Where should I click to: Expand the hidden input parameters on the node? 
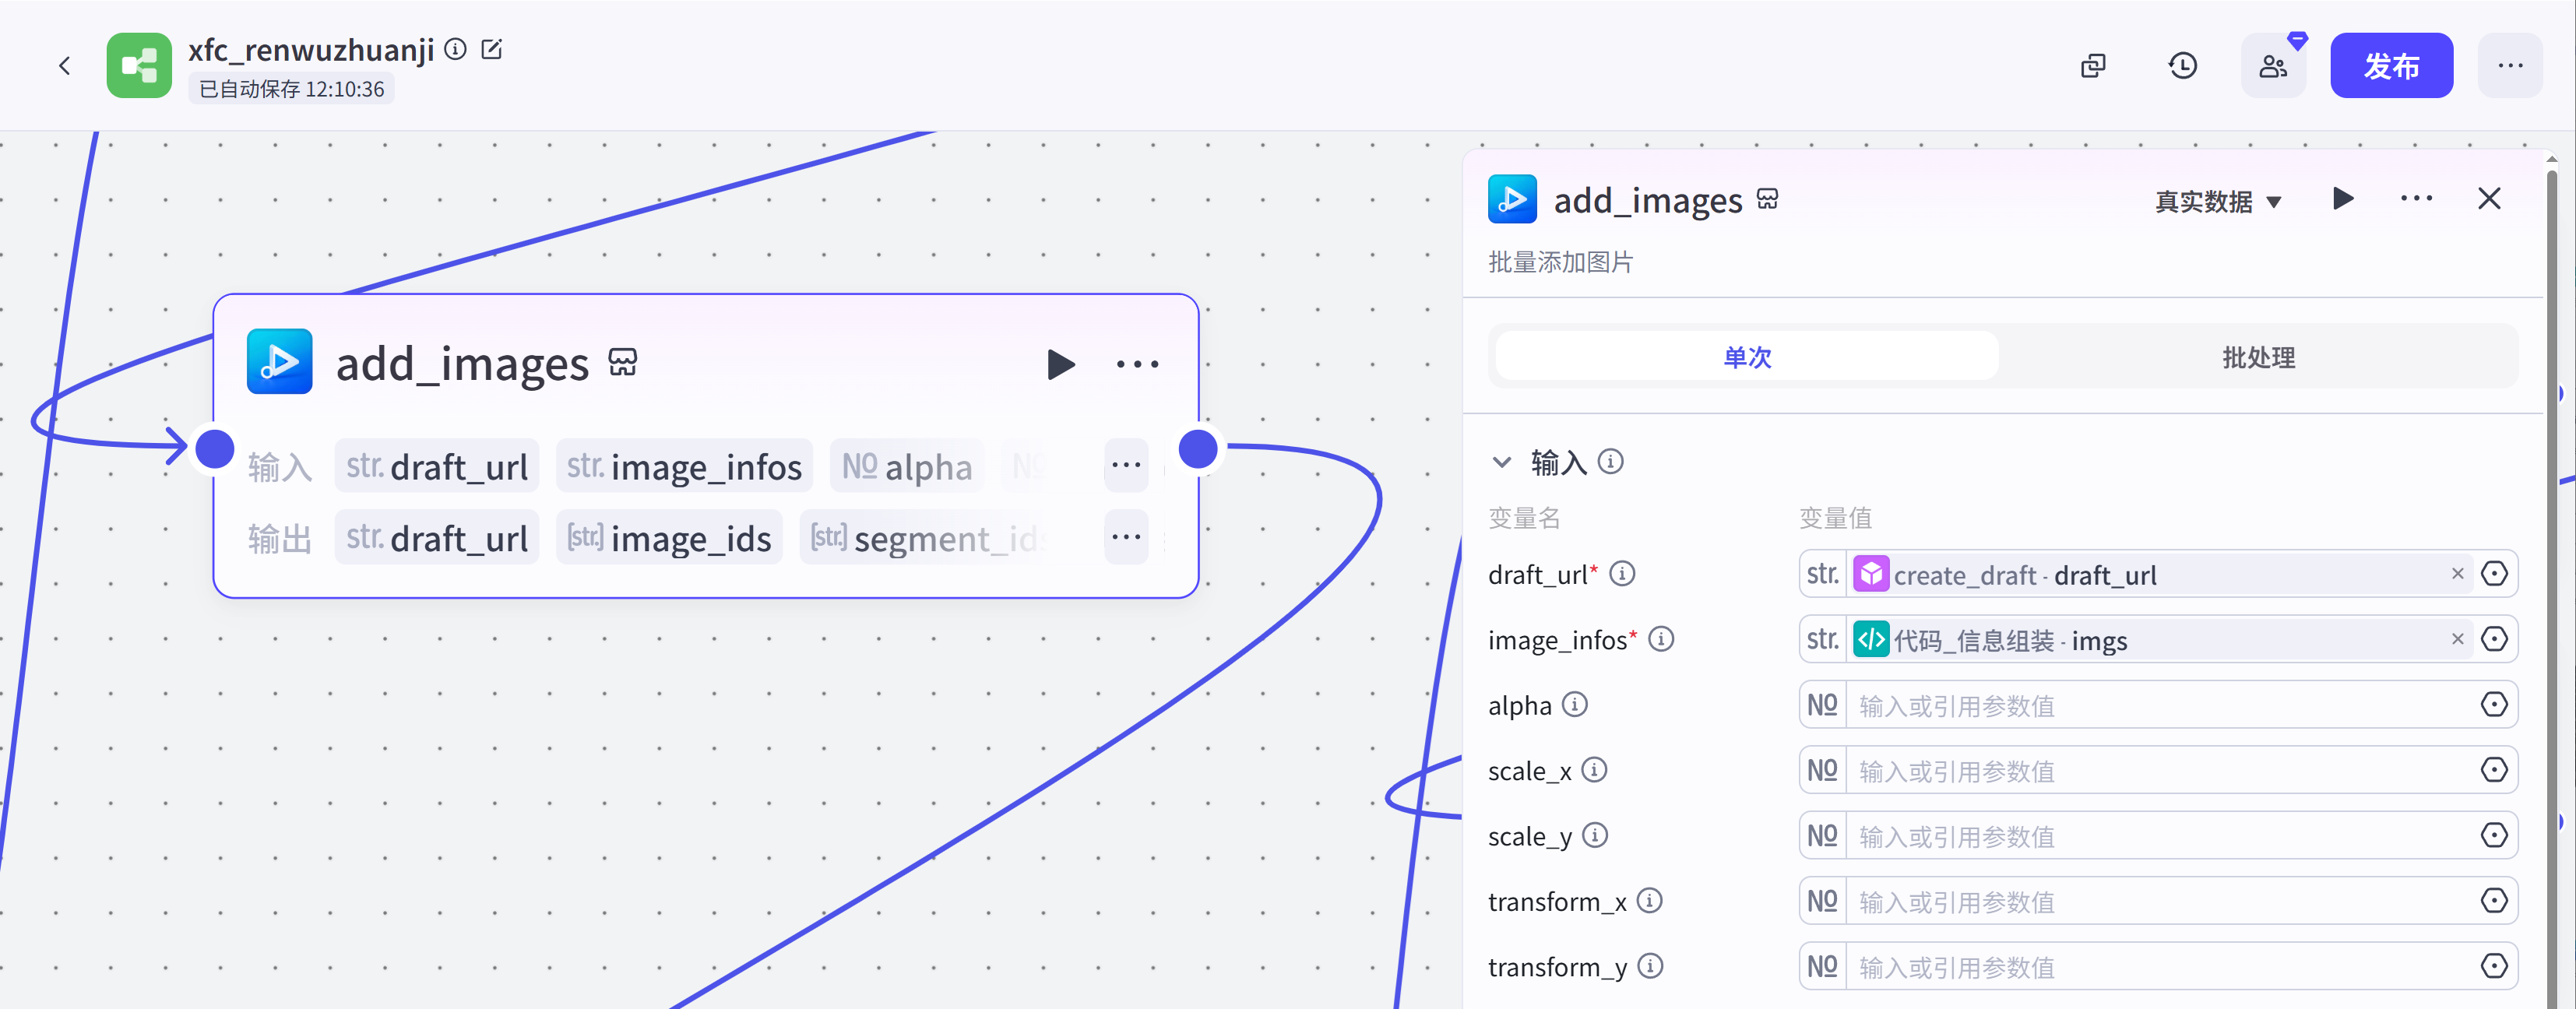(1126, 465)
